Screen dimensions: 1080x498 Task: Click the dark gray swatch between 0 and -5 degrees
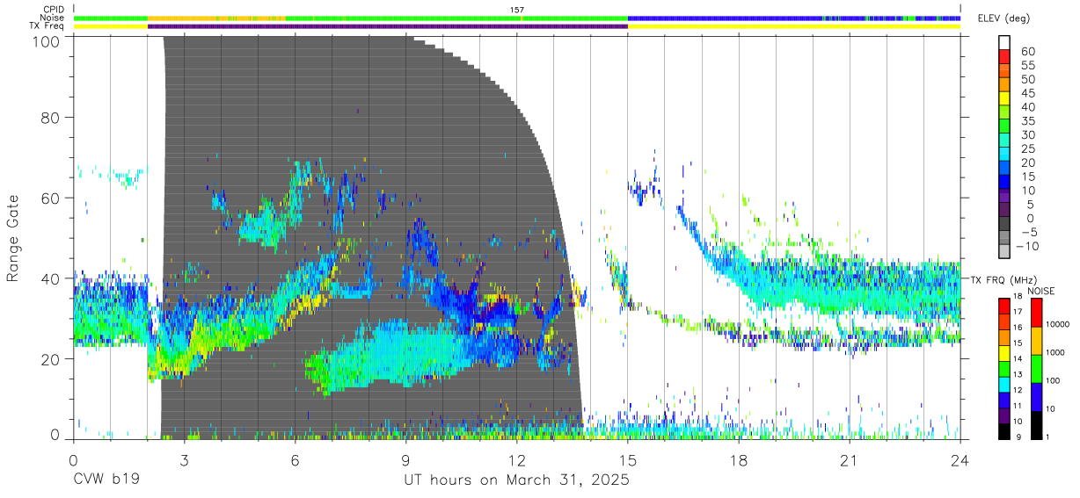pos(1004,225)
